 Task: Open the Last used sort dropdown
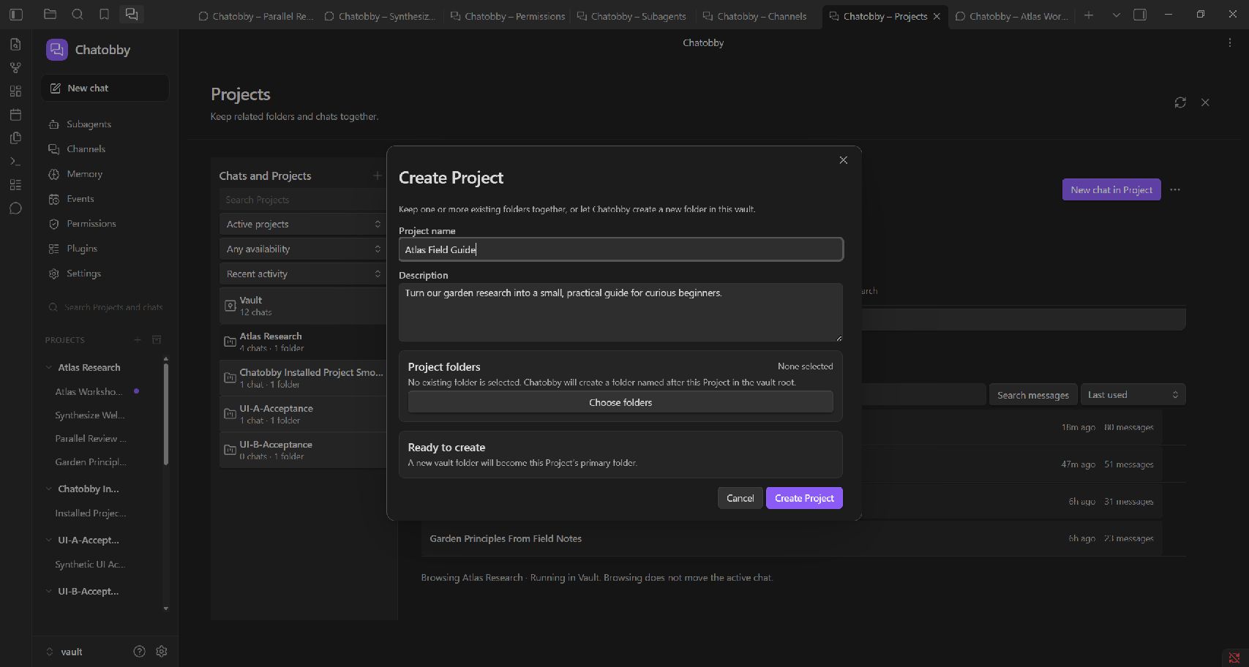[1133, 395]
